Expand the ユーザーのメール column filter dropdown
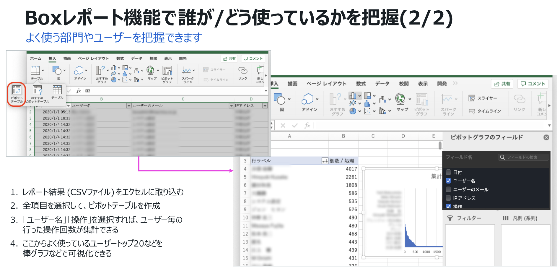557x279 pixels. (x=231, y=106)
